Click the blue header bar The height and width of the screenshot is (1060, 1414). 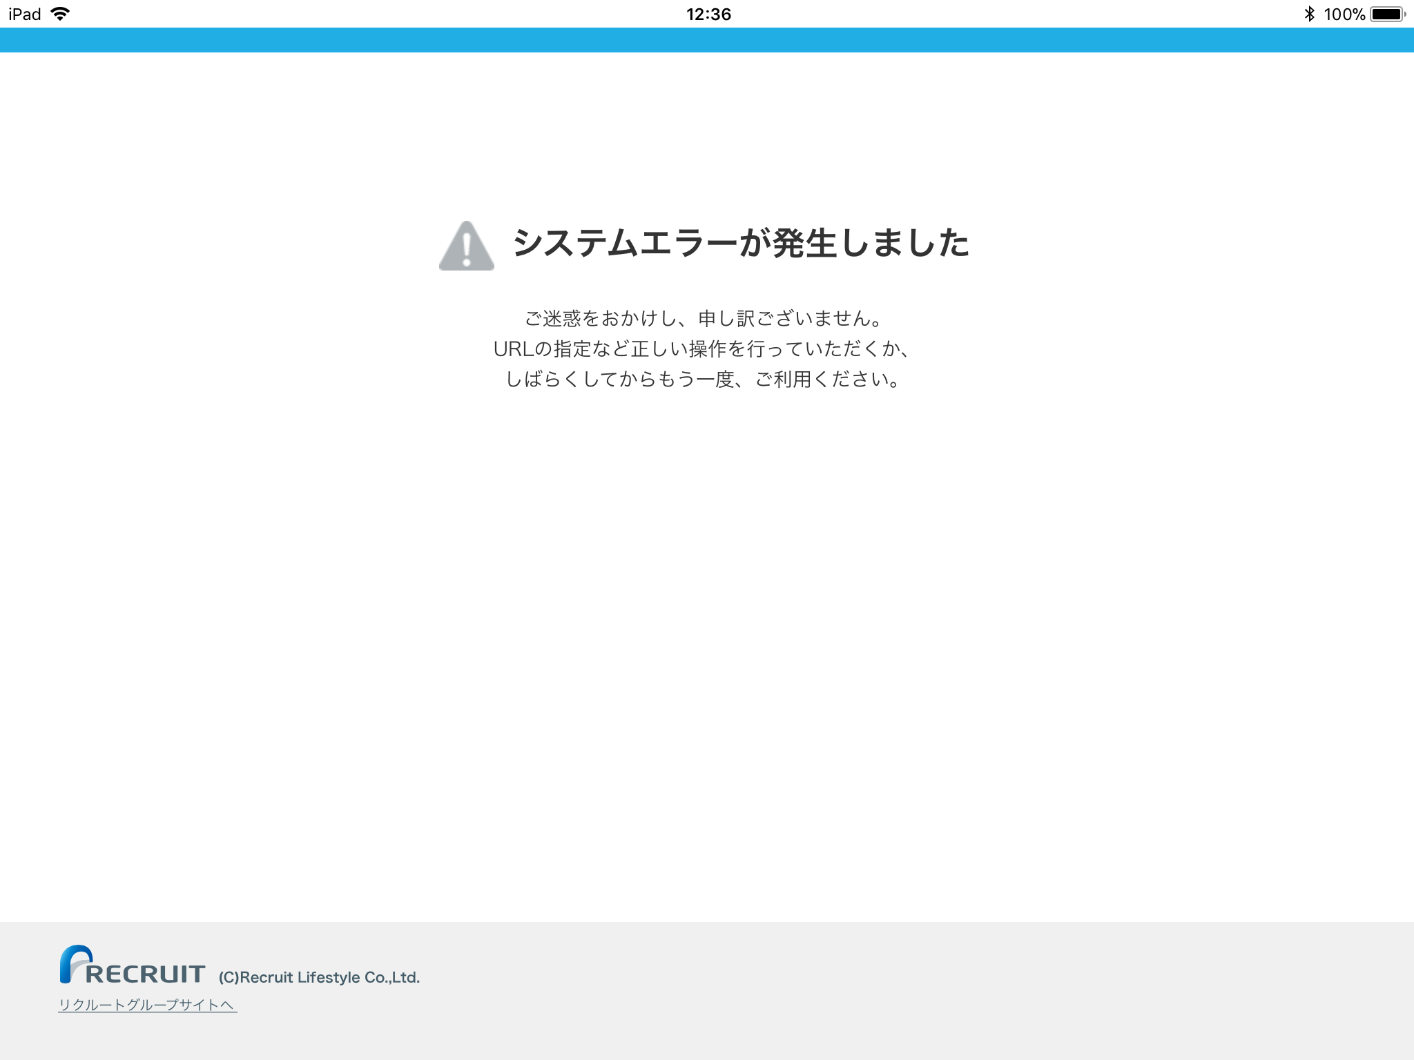[x=707, y=40]
